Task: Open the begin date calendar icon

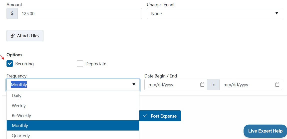Action: pyautogui.click(x=202, y=84)
